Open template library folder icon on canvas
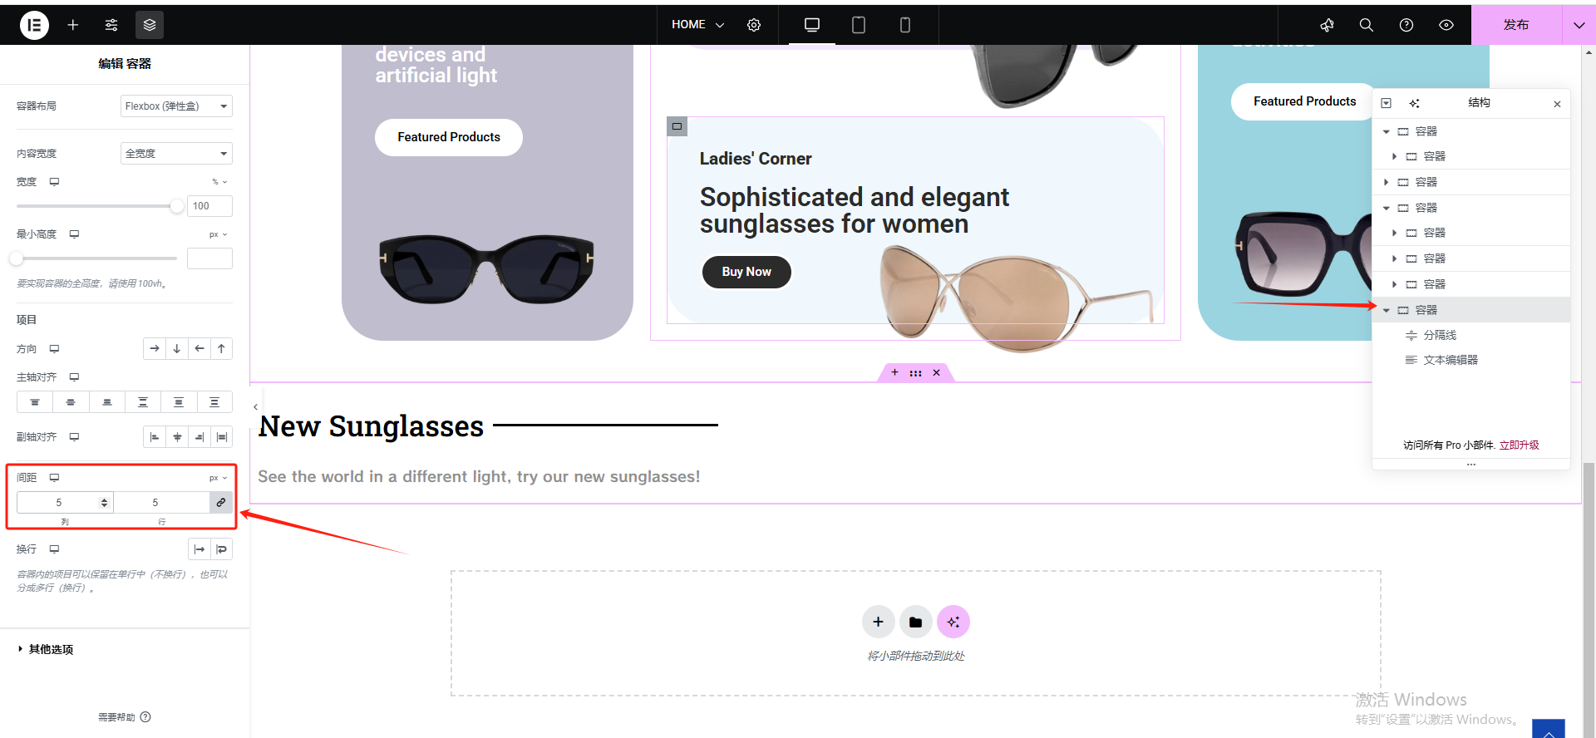This screenshot has width=1596, height=738. 915,622
